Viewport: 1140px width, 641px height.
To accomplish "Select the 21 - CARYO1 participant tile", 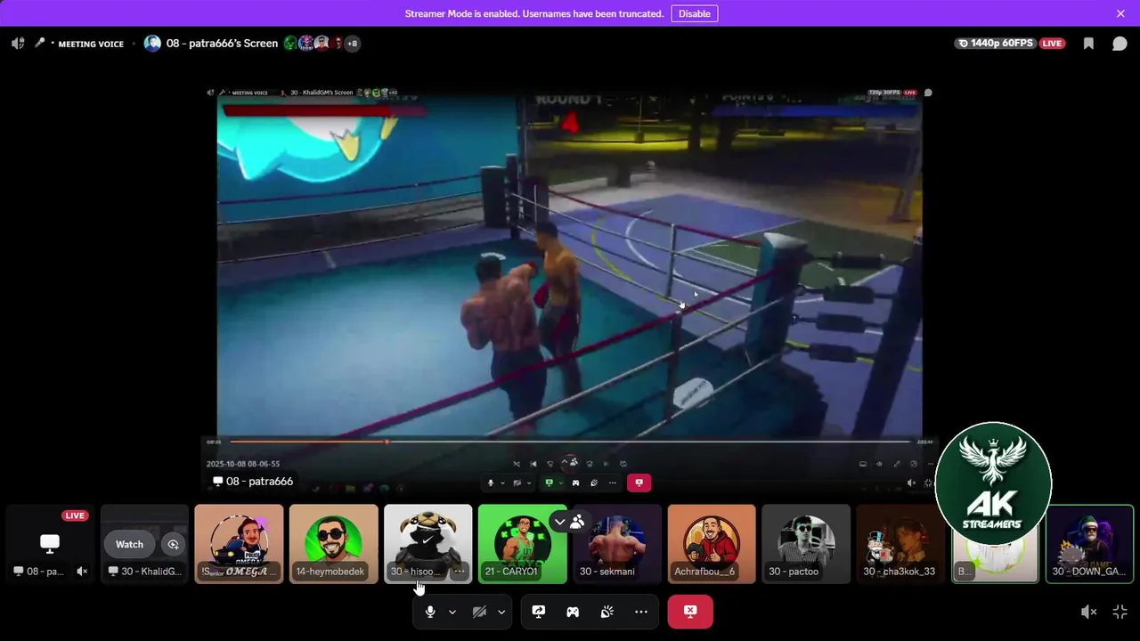I will tap(523, 544).
